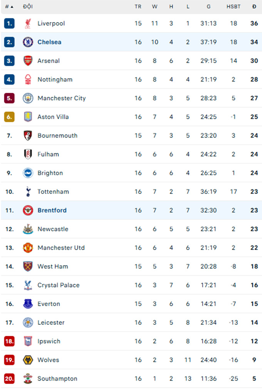262x389 pixels.
Task: Click the Manchester City crest icon
Action: pos(28,98)
